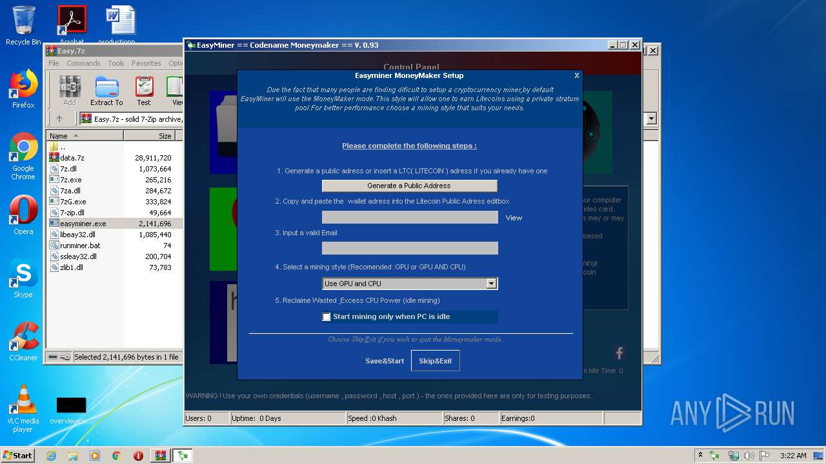Screen dimensions: 826x464
Task: Click the View link beside wallet address
Action: 514,218
